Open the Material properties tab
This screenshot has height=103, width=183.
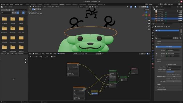pyautogui.click(x=153, y=64)
